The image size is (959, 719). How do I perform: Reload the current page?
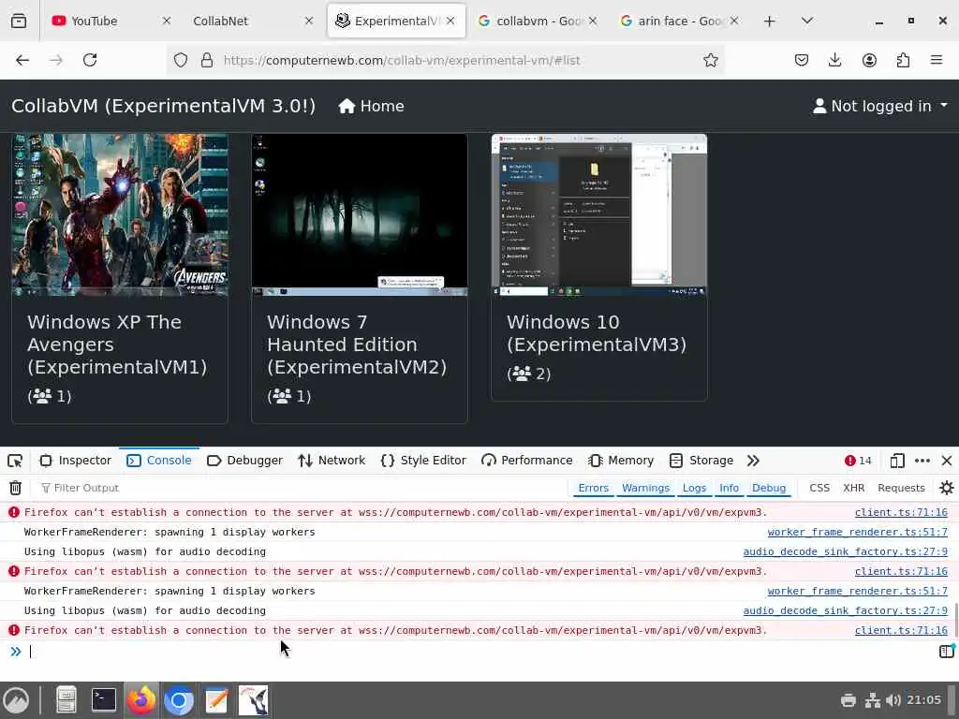pos(90,60)
